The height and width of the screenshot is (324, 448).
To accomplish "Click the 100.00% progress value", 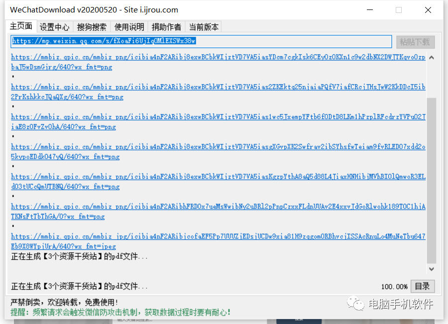I will 394,287.
